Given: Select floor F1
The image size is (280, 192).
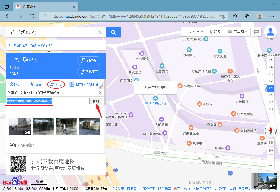Looking at the screenshot, I should pyautogui.click(x=271, y=88).
